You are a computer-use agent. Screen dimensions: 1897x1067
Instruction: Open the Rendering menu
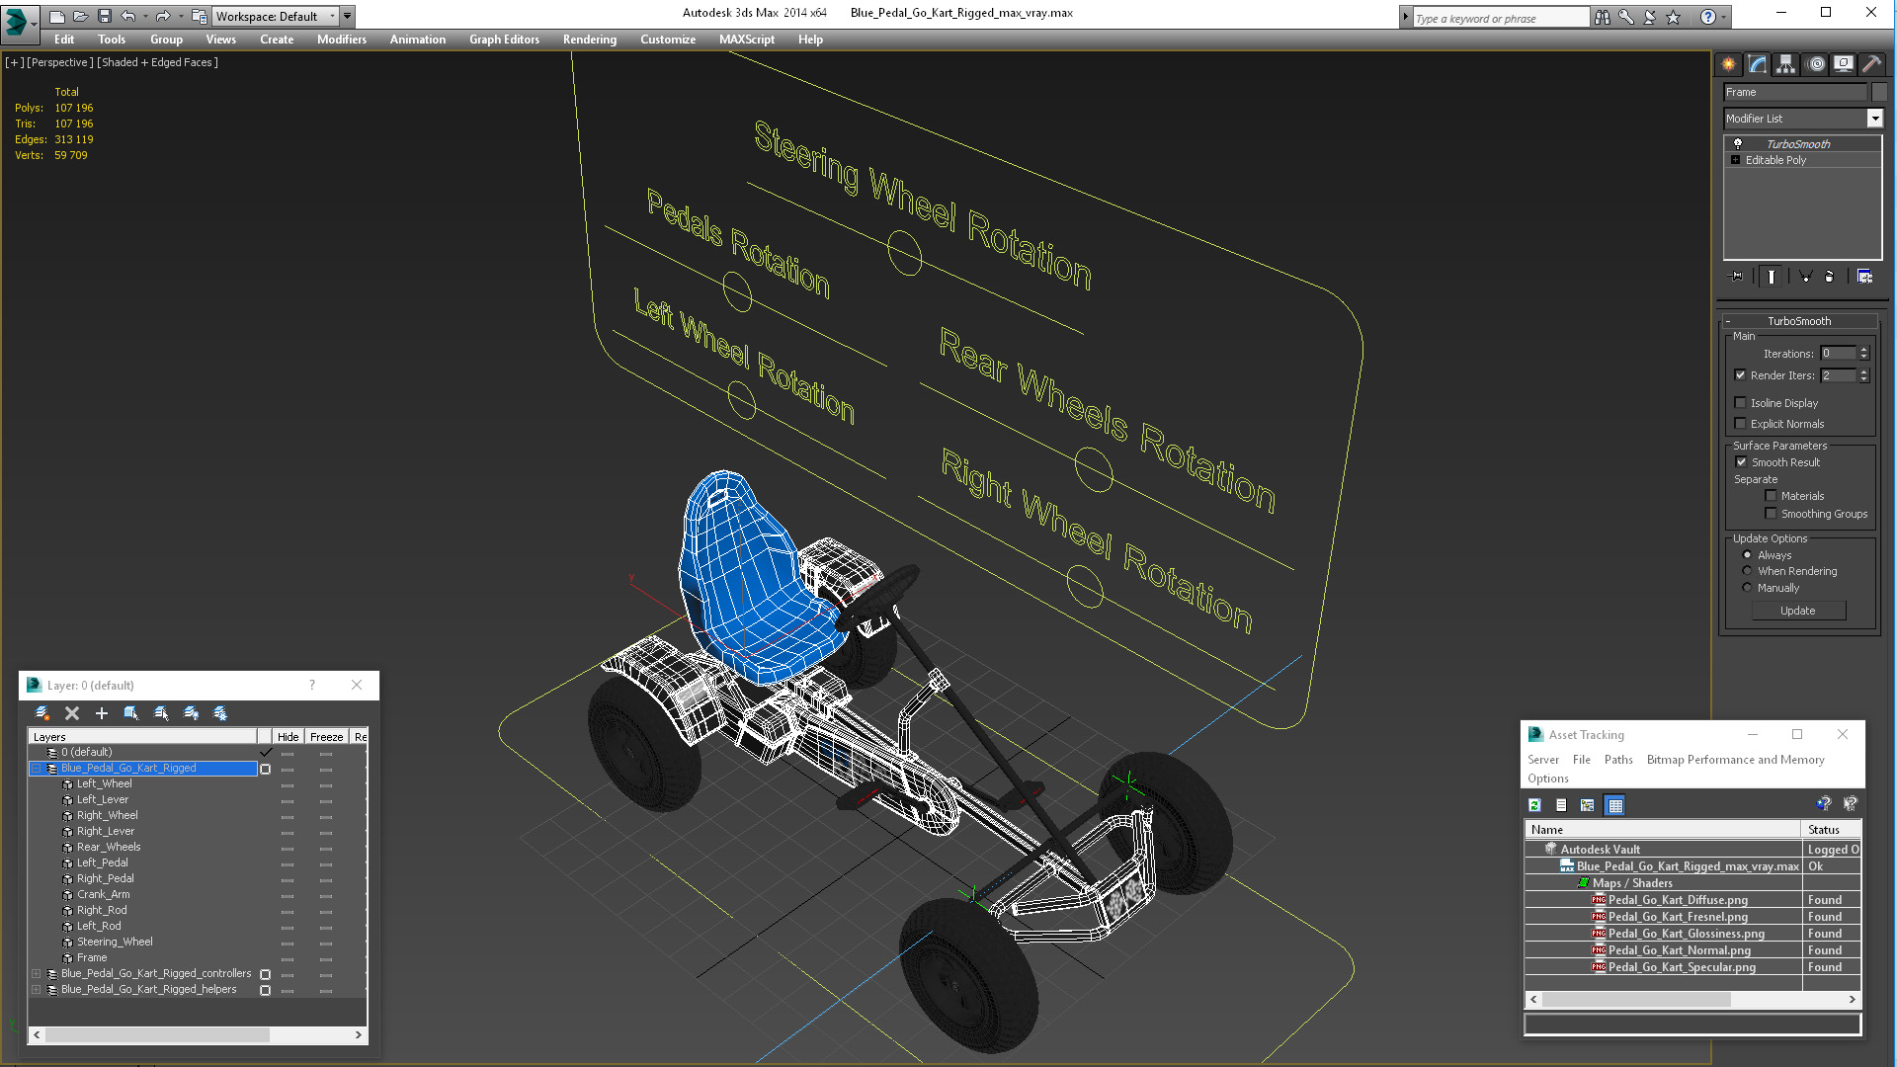590,40
